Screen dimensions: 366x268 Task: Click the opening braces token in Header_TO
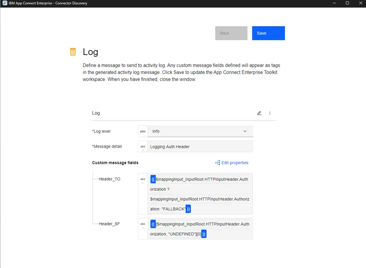[x=153, y=179]
